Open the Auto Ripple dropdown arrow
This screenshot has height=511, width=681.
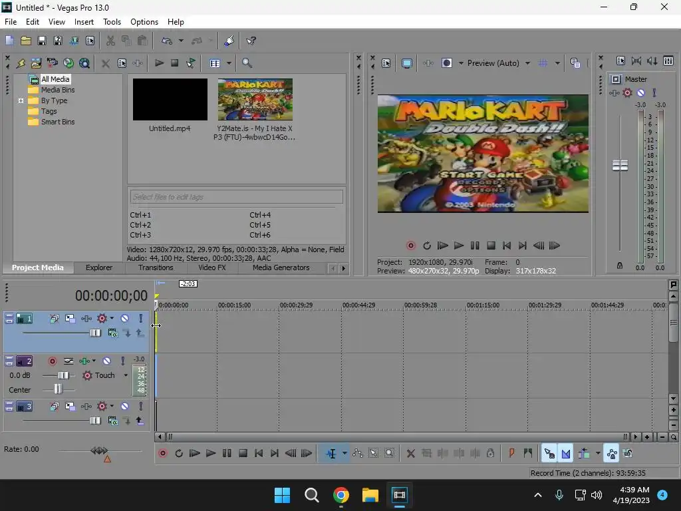click(x=598, y=454)
